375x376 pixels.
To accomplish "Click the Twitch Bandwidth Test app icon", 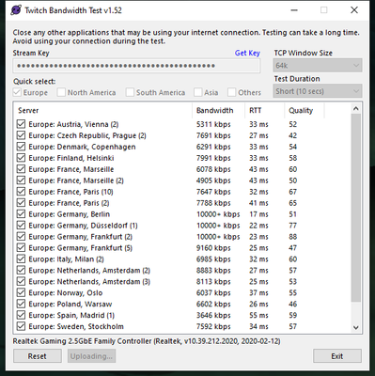I will 16,10.
